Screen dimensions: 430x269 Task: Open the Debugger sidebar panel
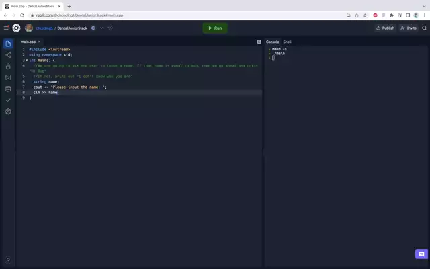(8, 78)
